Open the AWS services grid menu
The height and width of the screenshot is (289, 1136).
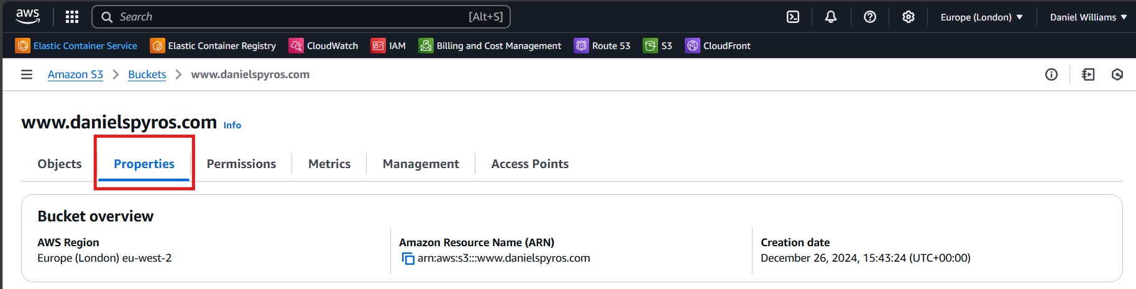72,17
